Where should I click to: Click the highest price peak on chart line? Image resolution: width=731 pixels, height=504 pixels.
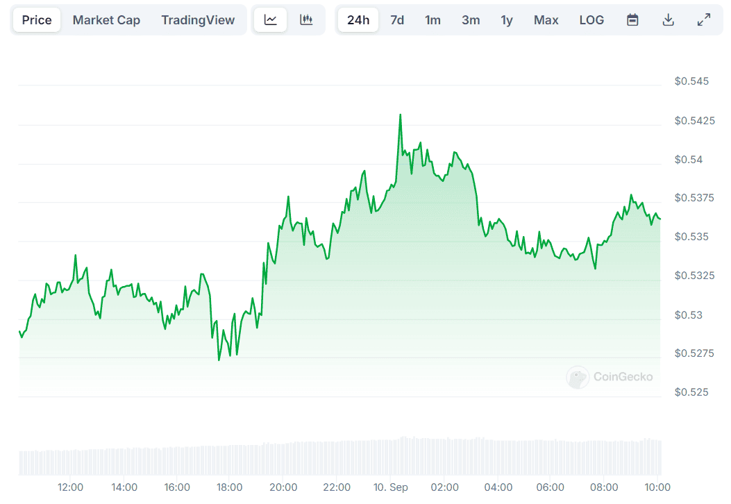(400, 115)
